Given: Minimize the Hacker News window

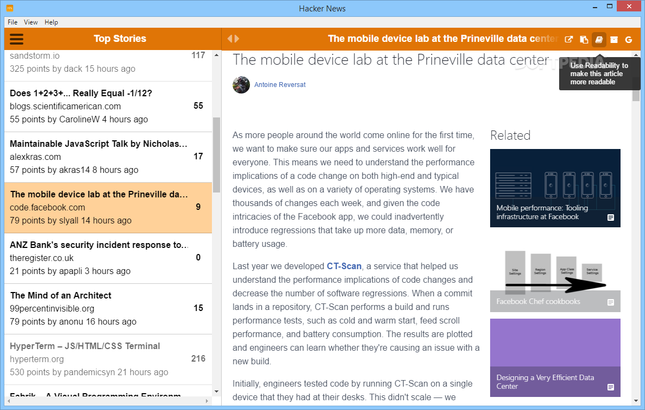Looking at the screenshot, I should pos(595,7).
